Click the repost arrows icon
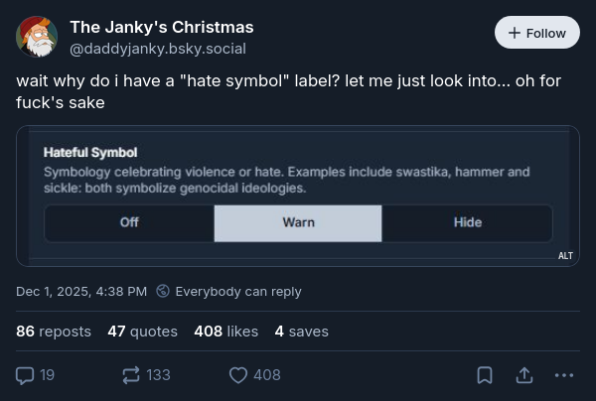 (131, 375)
